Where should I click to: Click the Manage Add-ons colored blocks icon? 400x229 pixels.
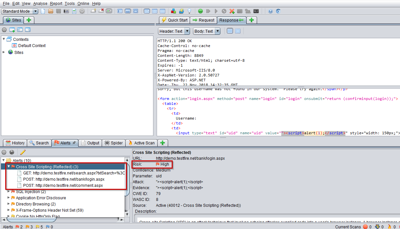[173, 11]
